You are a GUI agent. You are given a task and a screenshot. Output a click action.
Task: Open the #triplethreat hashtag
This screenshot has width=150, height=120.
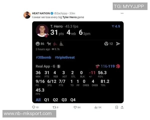[x=65, y=57]
